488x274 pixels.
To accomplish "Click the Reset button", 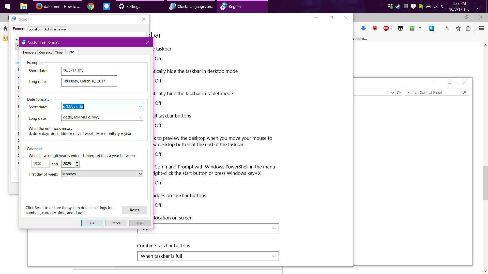I will point(134,210).
